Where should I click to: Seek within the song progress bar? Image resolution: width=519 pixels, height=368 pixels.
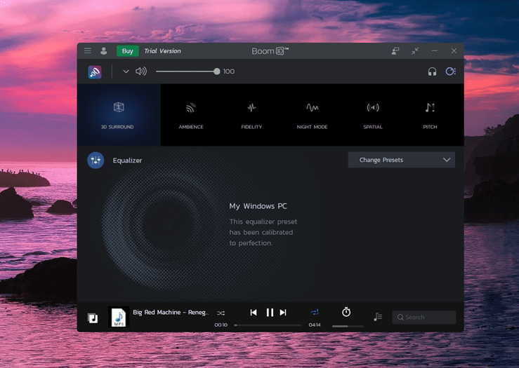click(x=268, y=325)
